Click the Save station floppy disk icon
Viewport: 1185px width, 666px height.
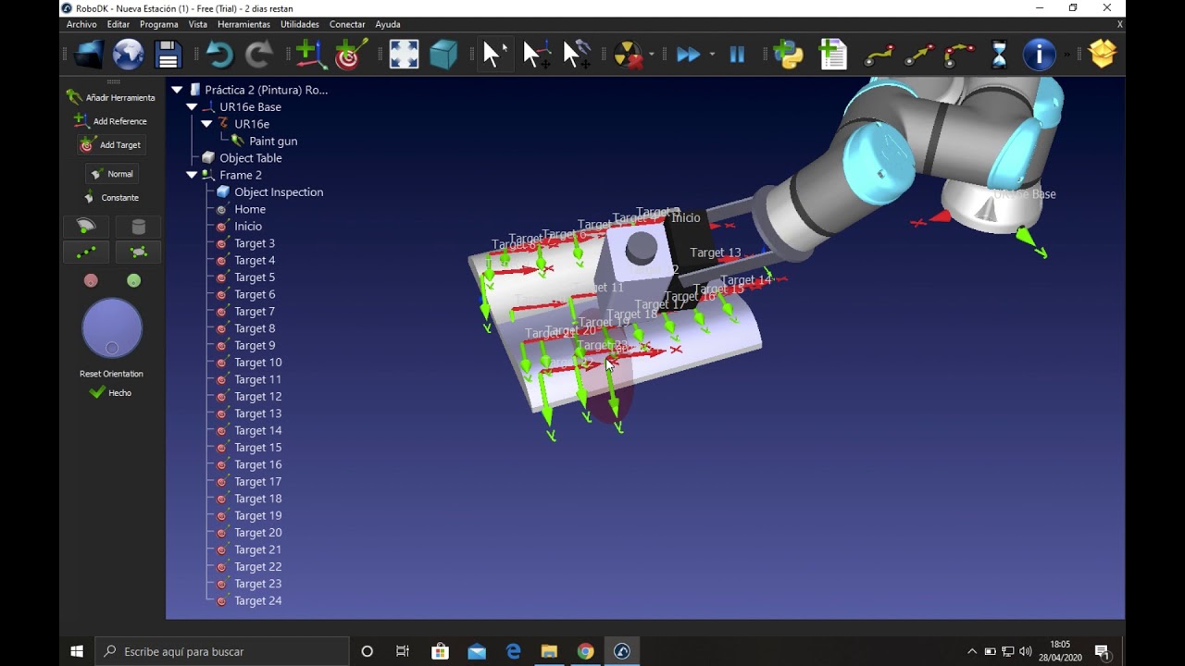[x=168, y=55]
